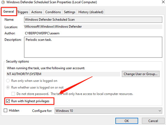The image size is (166, 125).
Task: Switch to the Conditions tab
Action: pyautogui.click(x=53, y=12)
